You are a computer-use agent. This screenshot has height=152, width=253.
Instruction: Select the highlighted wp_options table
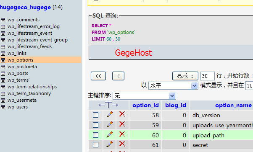point(20,60)
